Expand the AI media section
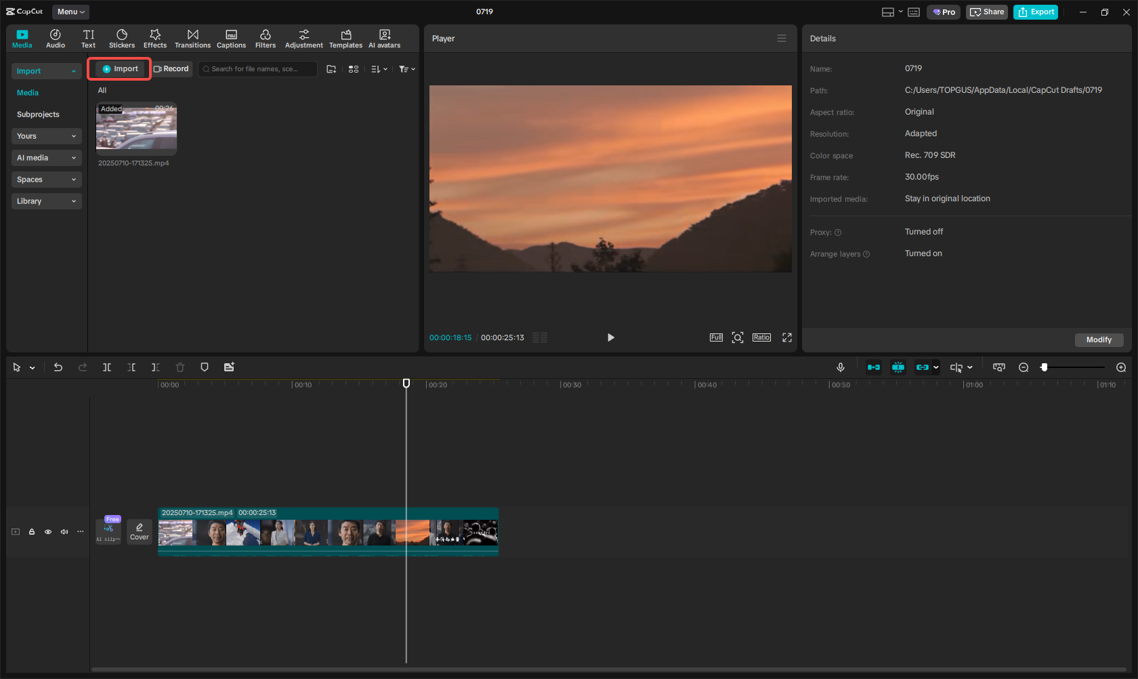 [x=46, y=158]
